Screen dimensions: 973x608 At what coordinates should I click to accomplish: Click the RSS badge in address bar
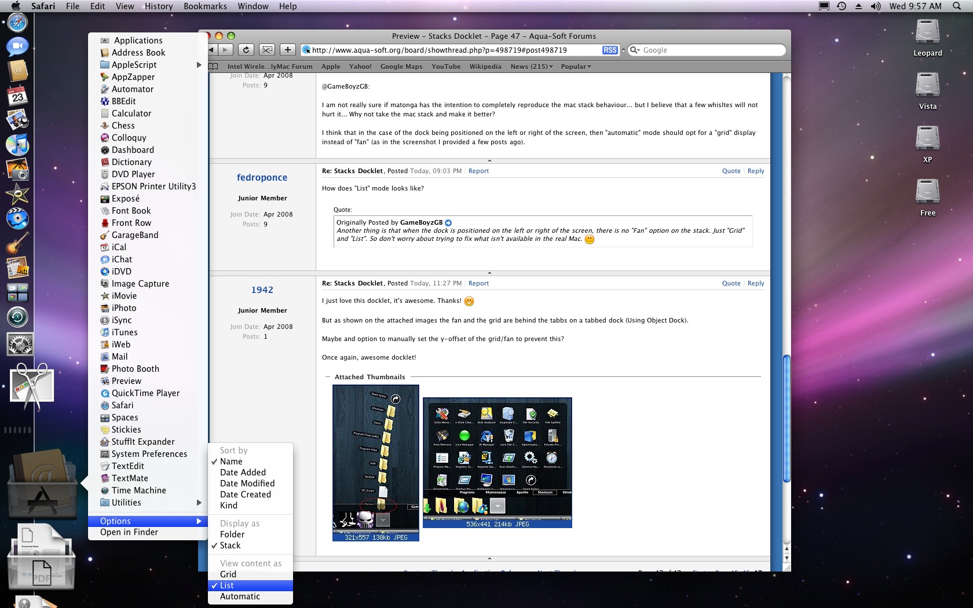(610, 50)
